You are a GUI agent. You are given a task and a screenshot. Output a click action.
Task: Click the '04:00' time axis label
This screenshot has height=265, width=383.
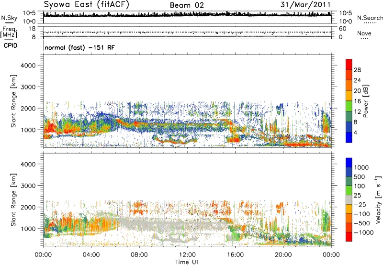91,255
